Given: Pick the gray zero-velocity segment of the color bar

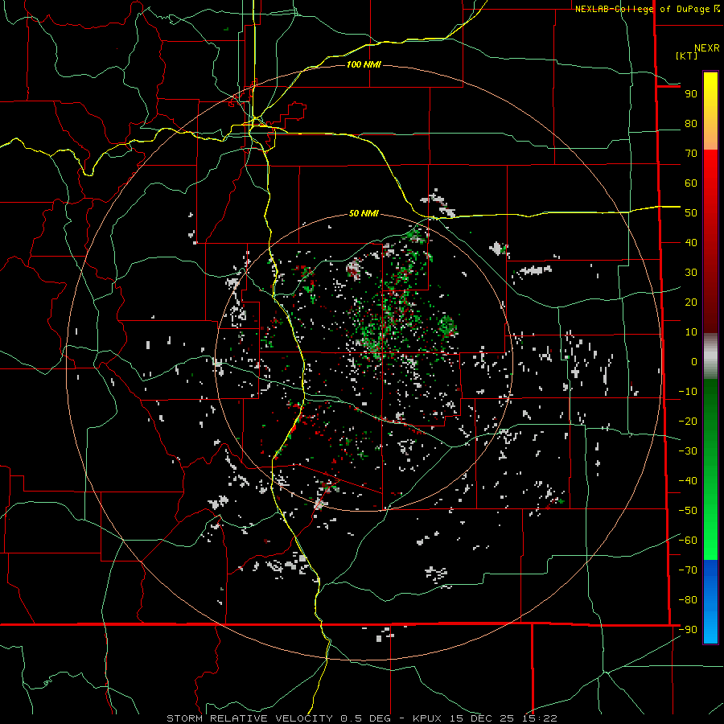Looking at the screenshot, I should tap(710, 356).
